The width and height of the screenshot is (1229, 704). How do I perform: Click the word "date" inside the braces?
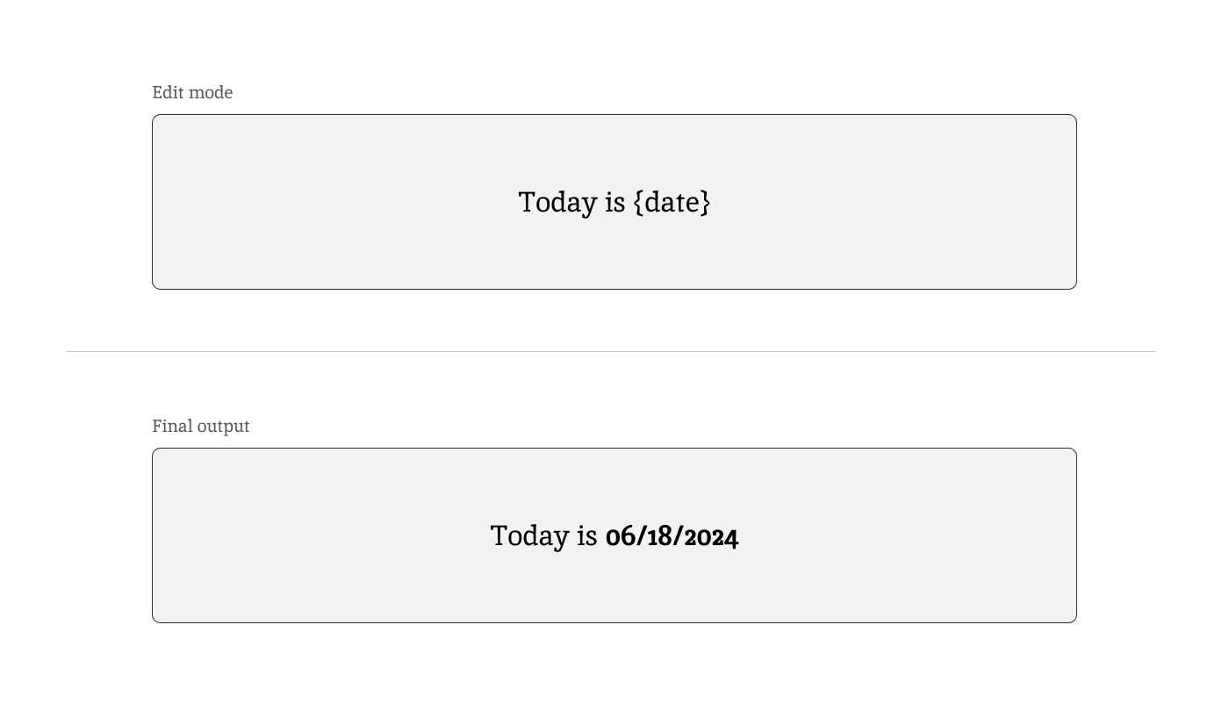pos(672,203)
